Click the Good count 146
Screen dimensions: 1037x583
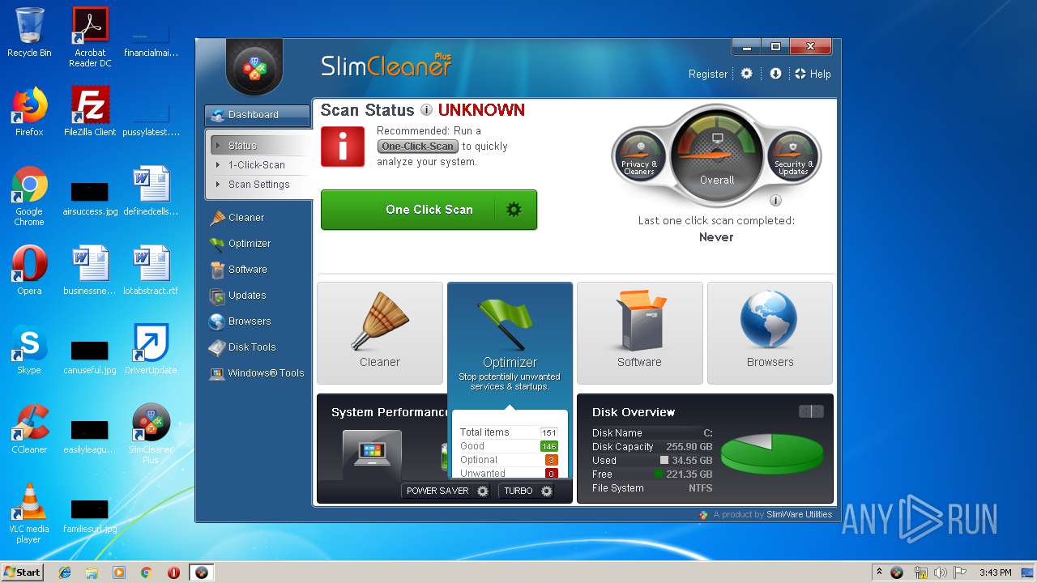(x=548, y=447)
